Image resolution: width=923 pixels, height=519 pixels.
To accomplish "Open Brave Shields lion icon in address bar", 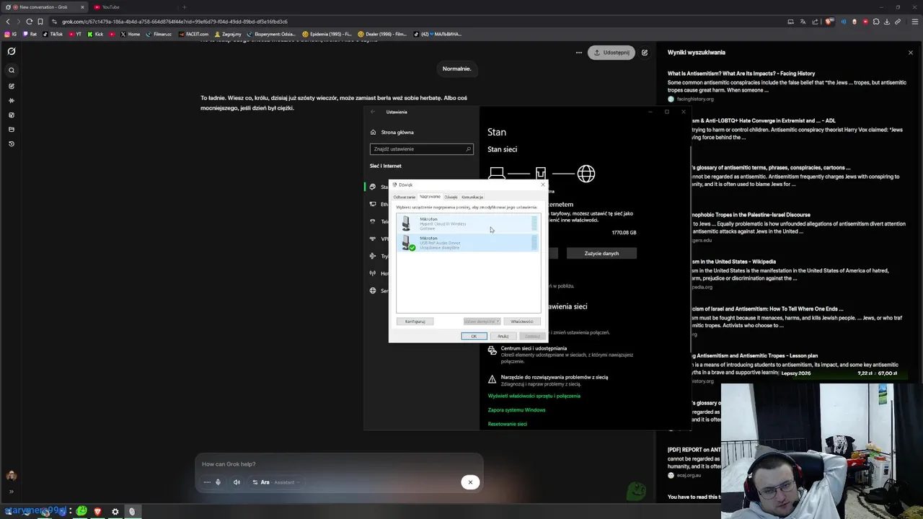I will (x=830, y=22).
